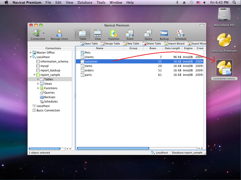Select the Table toolbar icon
241x180 pixels.
83,34
